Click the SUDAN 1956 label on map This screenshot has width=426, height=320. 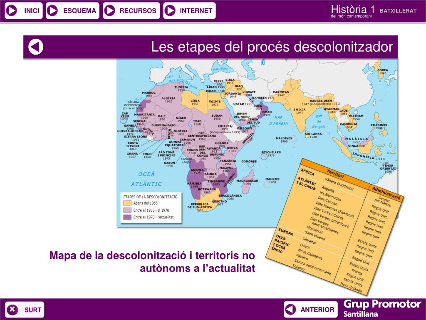(x=217, y=117)
